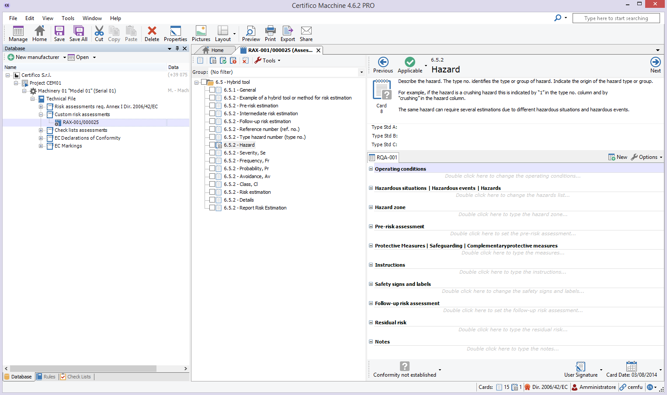Viewport: 667px width, 395px height.
Task: Collapse the Hazard zone section
Action: tap(371, 207)
